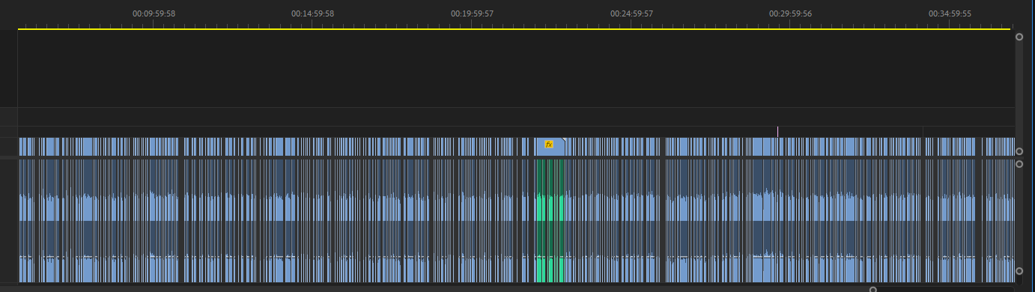Click the yellow render bar under the ruler
The height and width of the screenshot is (292, 1035).
(x=514, y=28)
